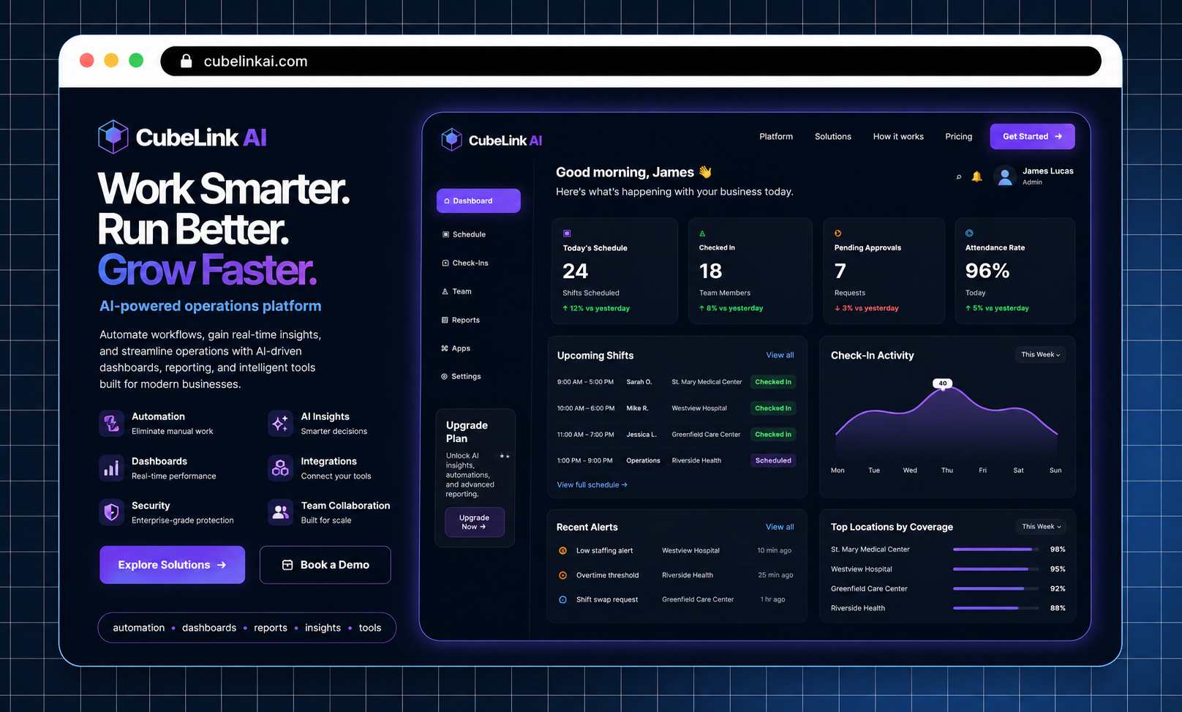Screen dimensions: 1182x712
Task: Click the Today's Schedule card icon
Action: click(567, 233)
